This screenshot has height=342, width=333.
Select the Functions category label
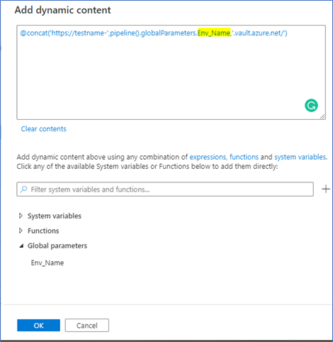pos(43,231)
